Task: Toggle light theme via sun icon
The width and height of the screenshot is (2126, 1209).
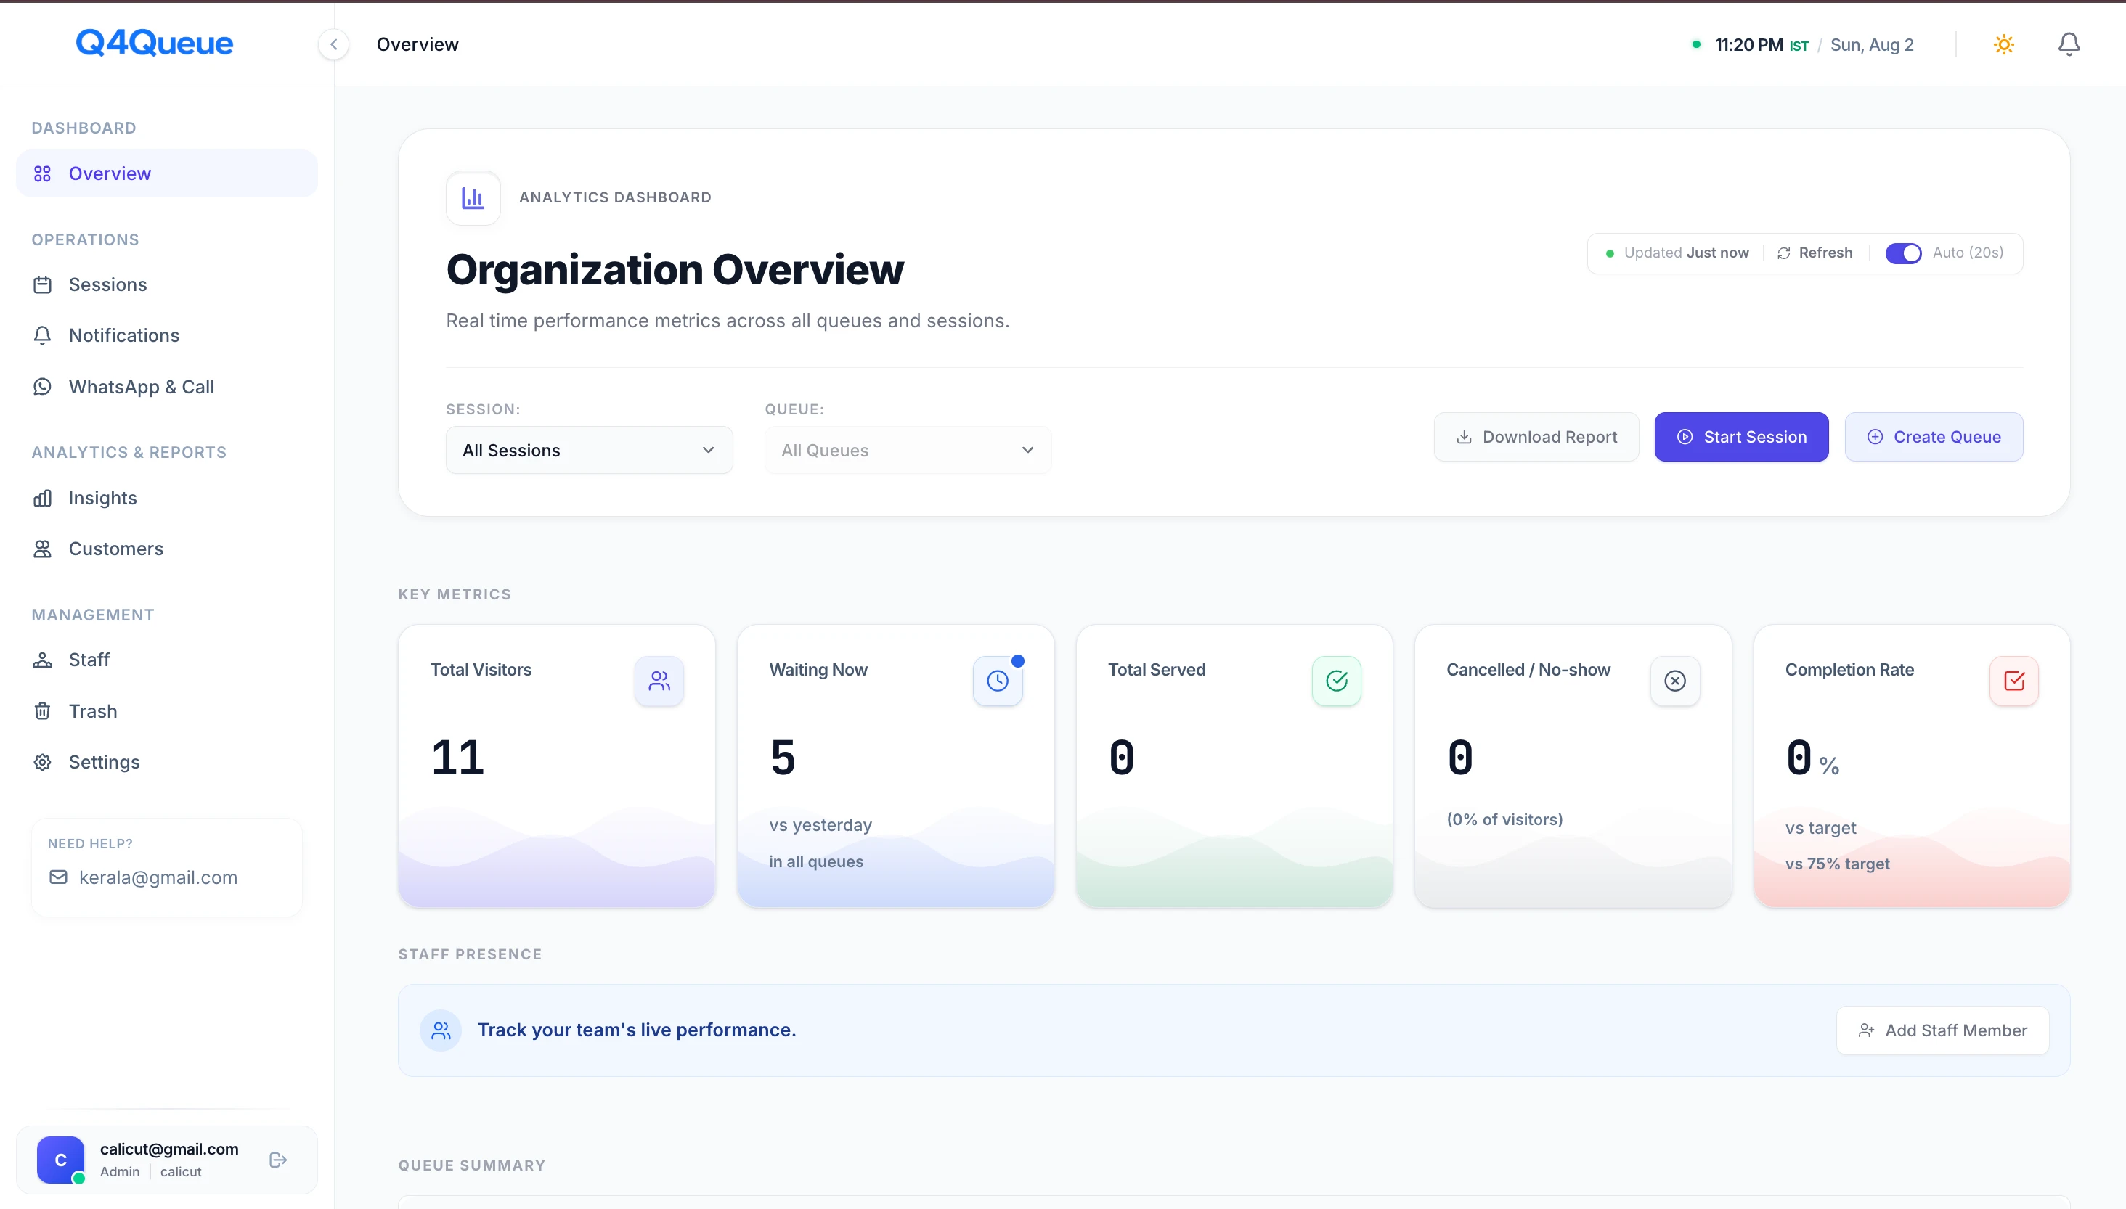Action: tap(2004, 44)
